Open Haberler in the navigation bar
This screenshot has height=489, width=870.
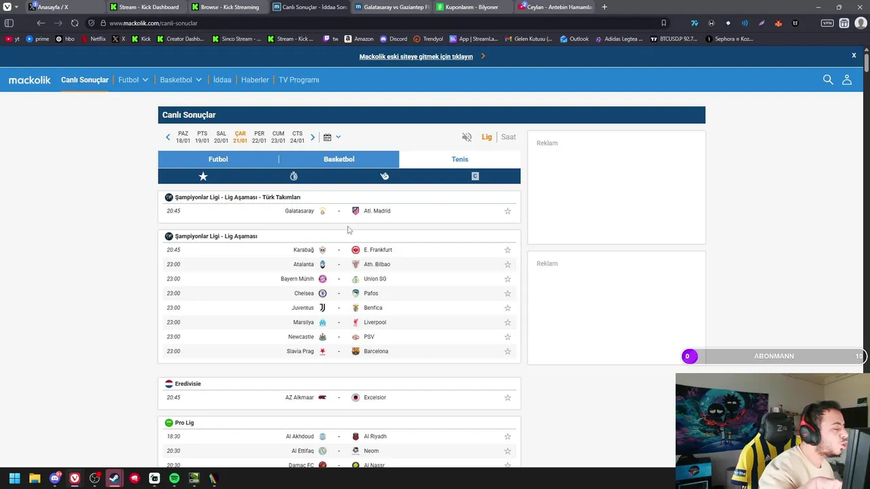[255, 79]
